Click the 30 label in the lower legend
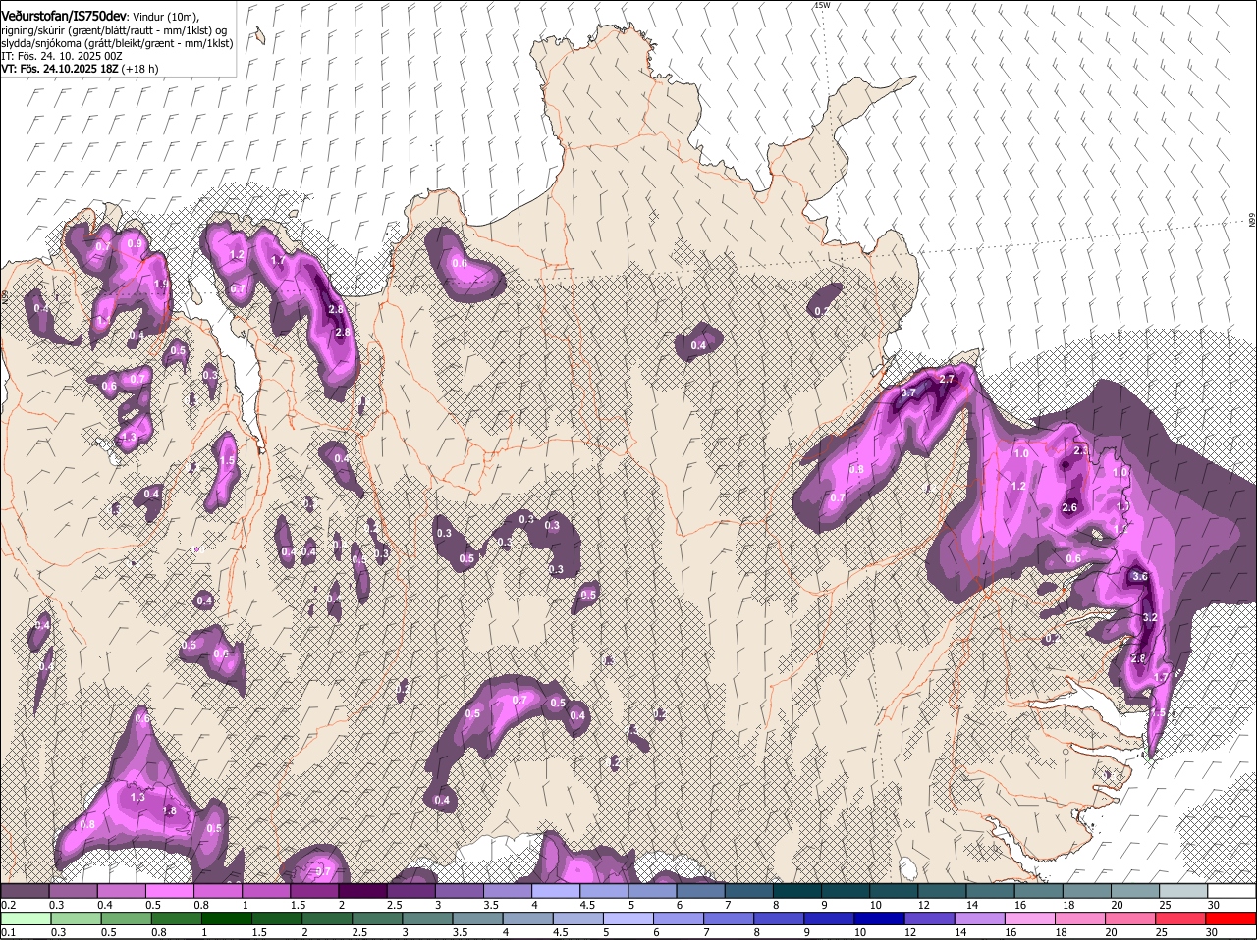1257x940 pixels. click(1212, 932)
